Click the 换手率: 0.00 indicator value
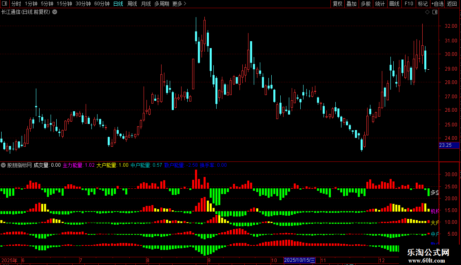Image resolution: width=461 pixels, height=265 pixels. click(x=213, y=165)
